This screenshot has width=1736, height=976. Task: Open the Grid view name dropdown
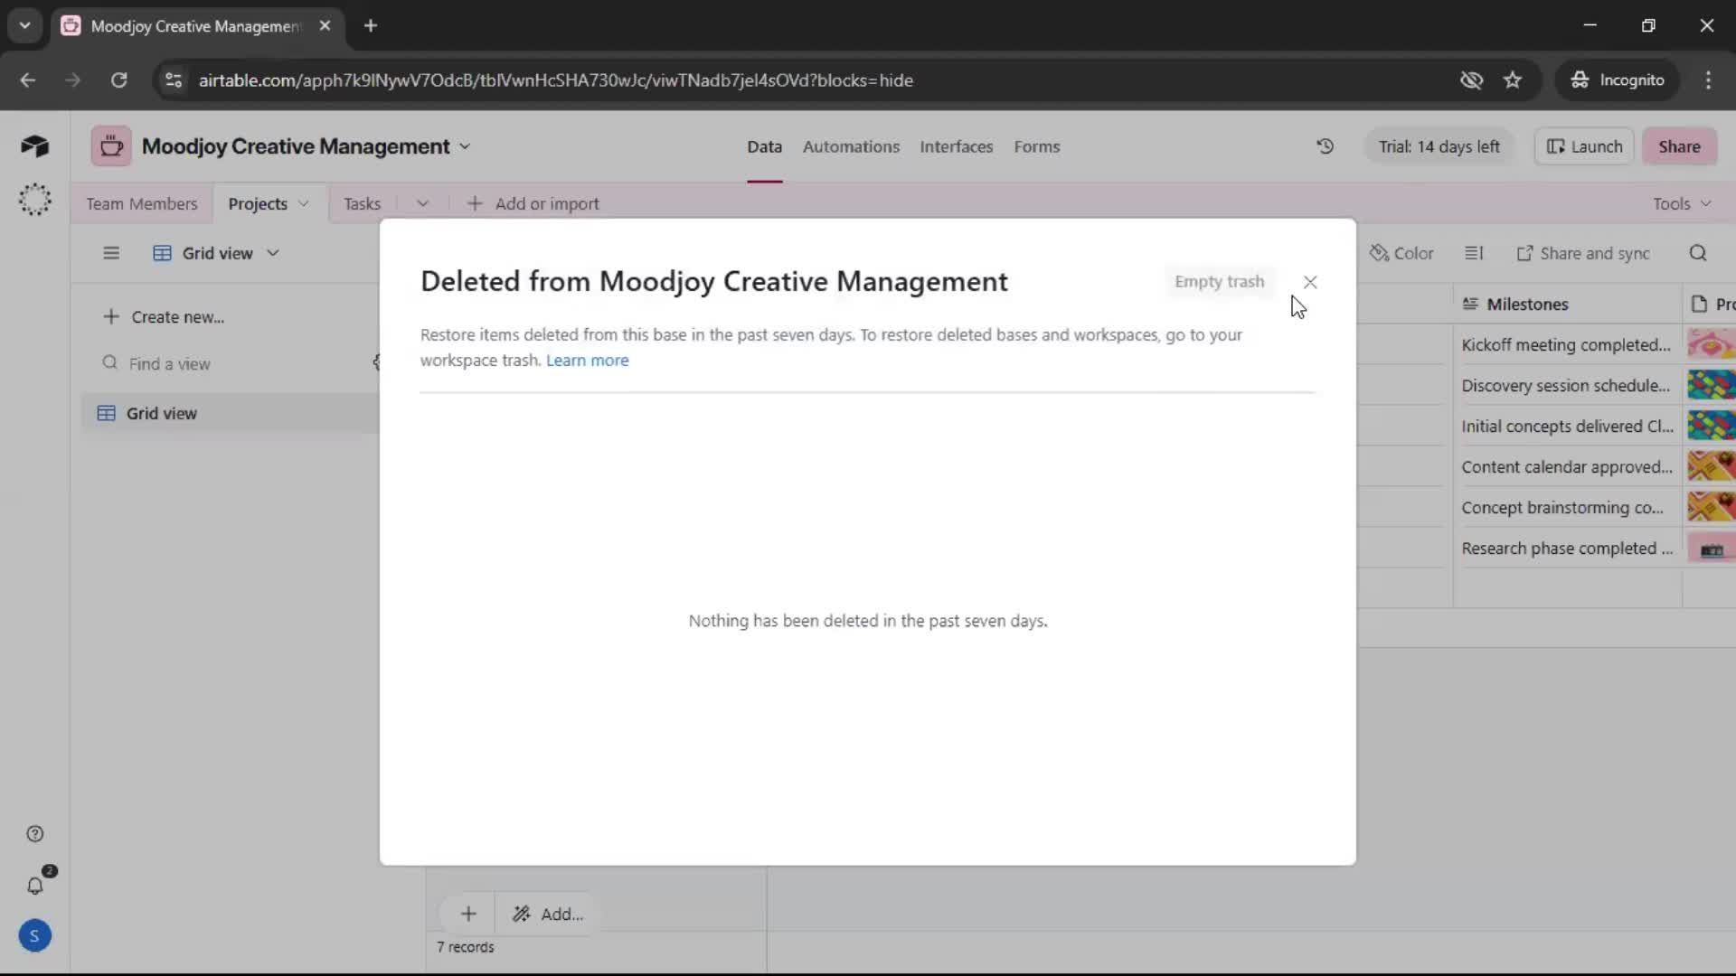216,254
